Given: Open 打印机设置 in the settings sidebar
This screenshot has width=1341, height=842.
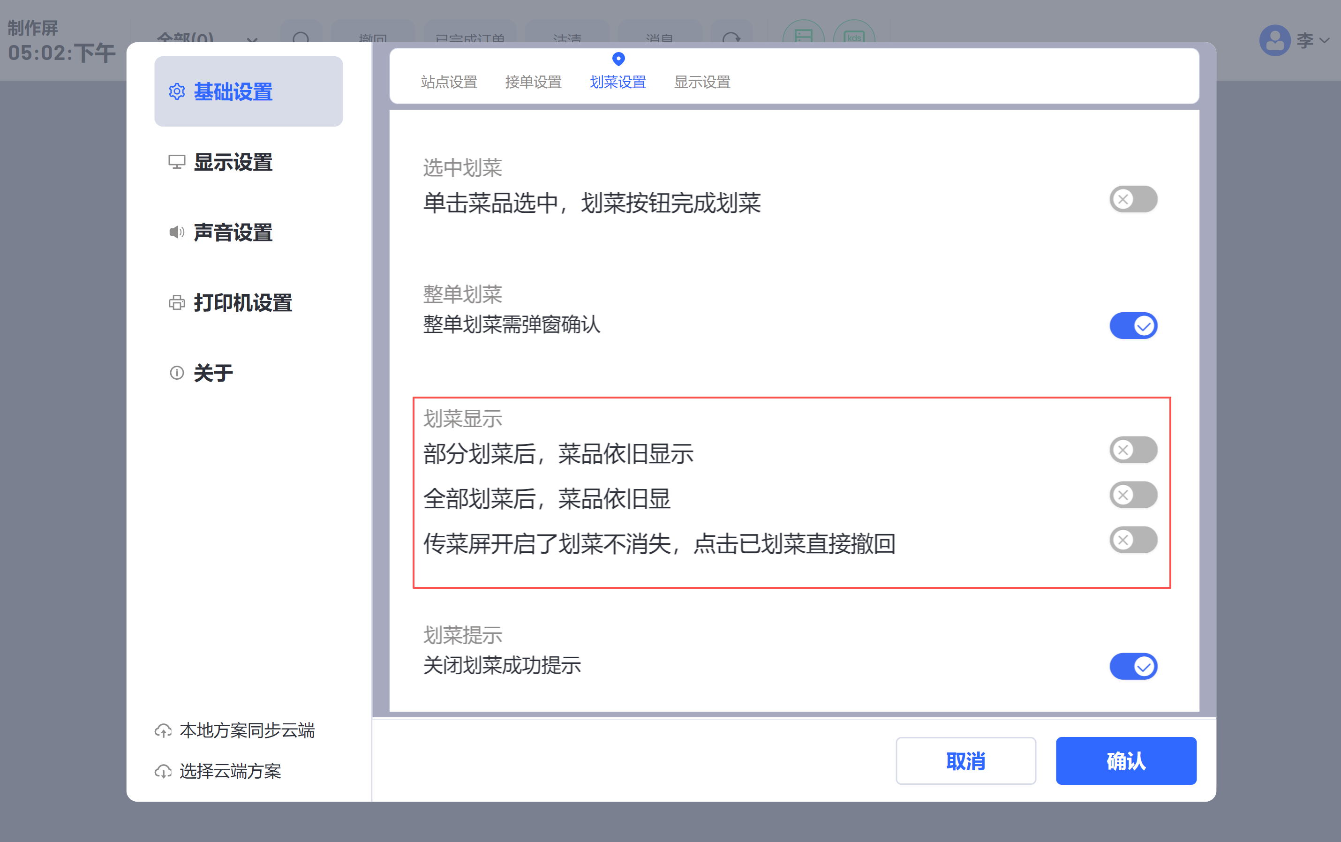Looking at the screenshot, I should (x=242, y=302).
